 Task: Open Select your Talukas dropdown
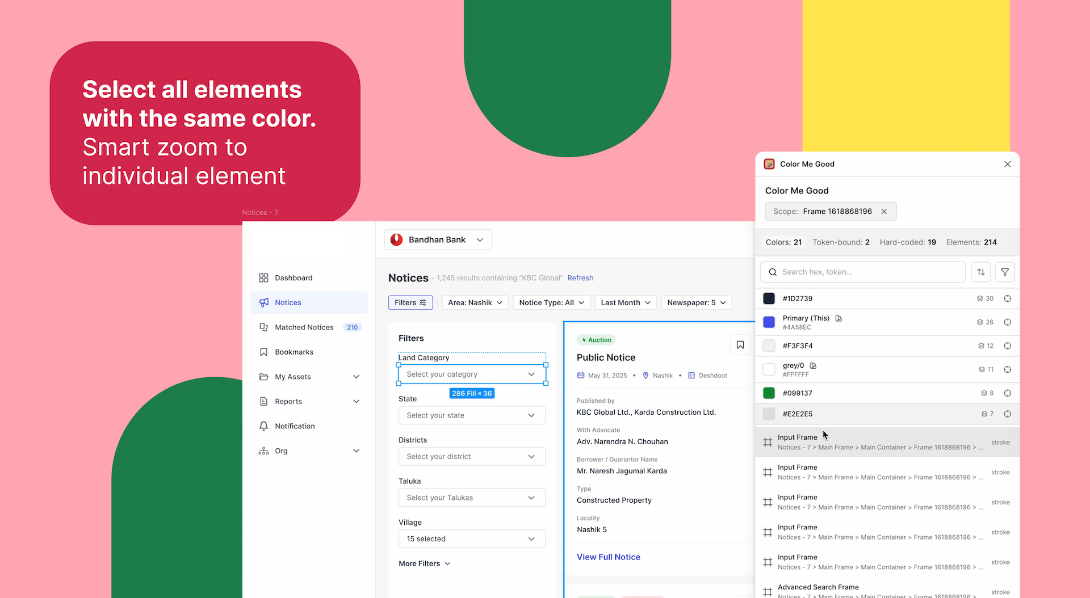[472, 498]
